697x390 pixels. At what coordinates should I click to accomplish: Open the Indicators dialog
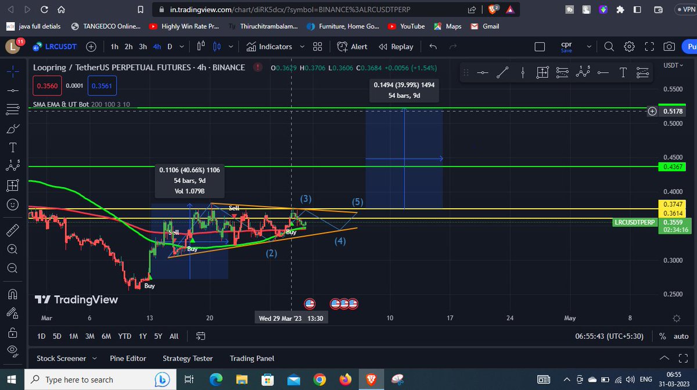tap(269, 46)
